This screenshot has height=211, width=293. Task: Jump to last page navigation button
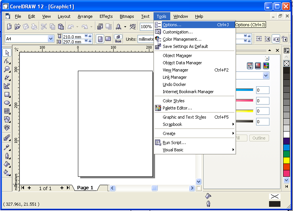pos(68,188)
